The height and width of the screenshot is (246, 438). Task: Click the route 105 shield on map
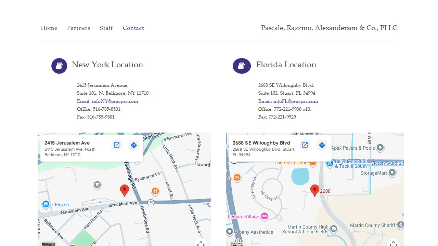[151, 203]
